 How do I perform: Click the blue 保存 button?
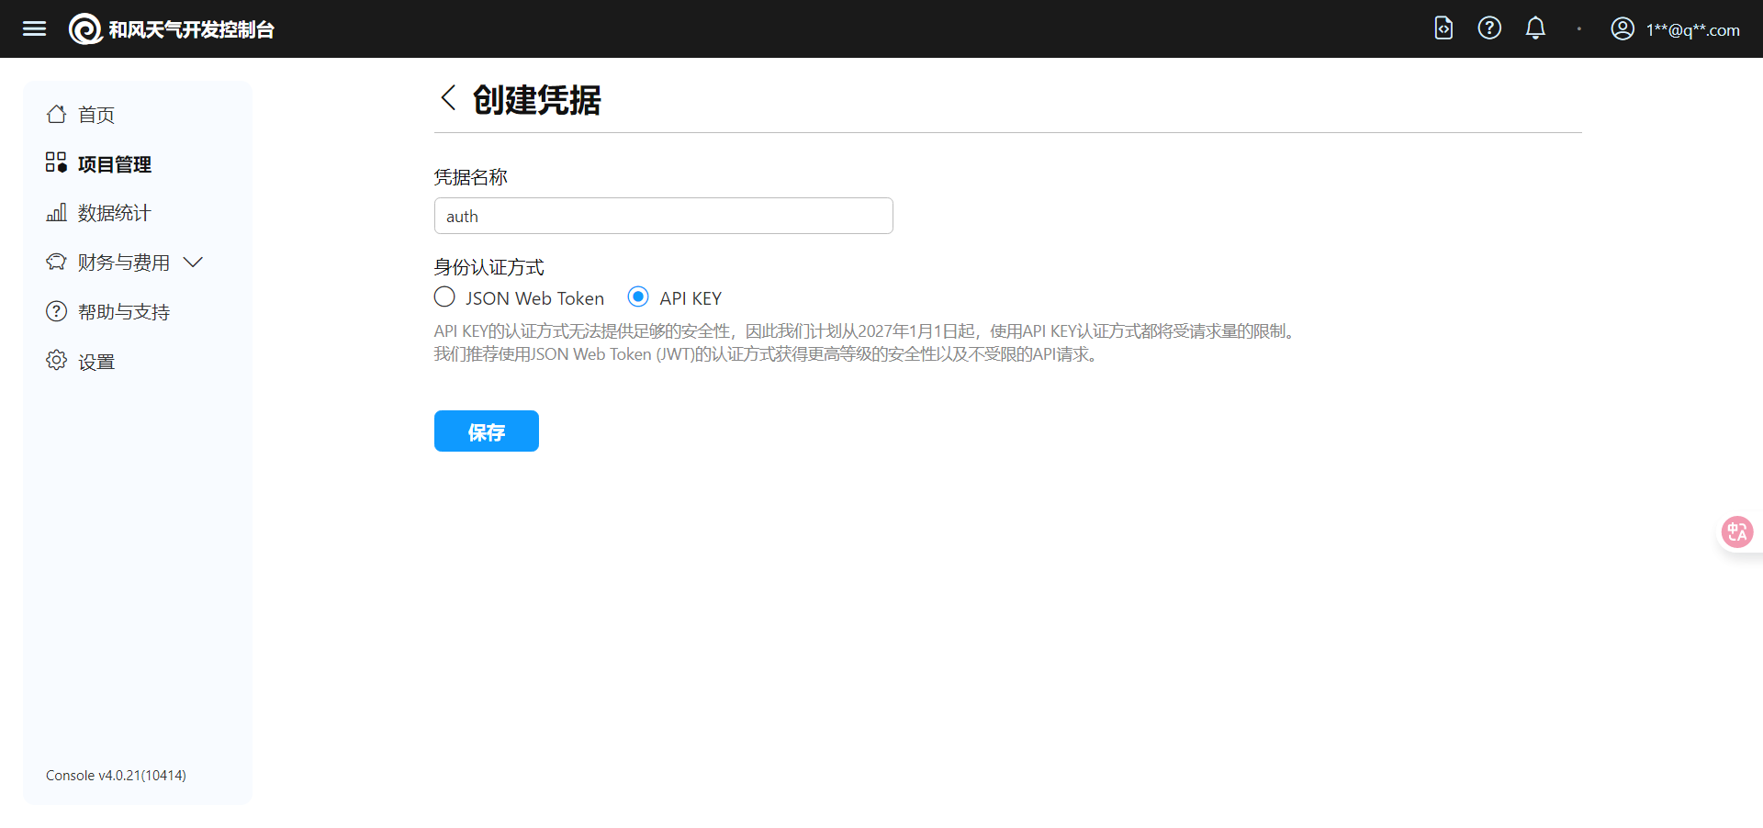click(x=486, y=431)
